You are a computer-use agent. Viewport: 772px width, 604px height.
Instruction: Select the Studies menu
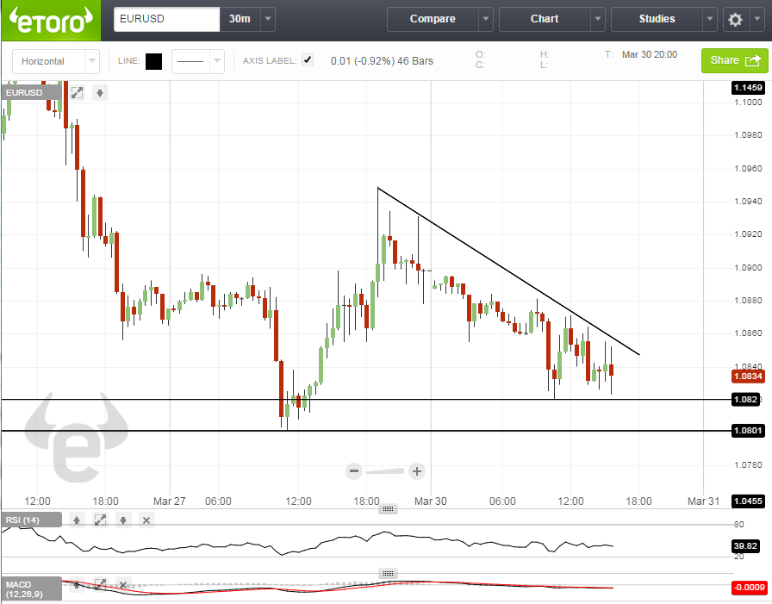coord(657,19)
